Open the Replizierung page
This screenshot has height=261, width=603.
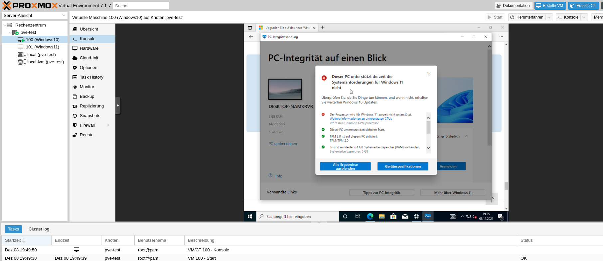coord(92,106)
